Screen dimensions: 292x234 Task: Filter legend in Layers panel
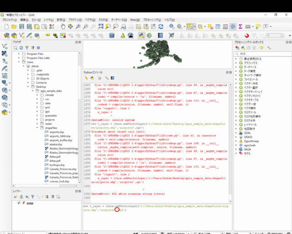32,197
